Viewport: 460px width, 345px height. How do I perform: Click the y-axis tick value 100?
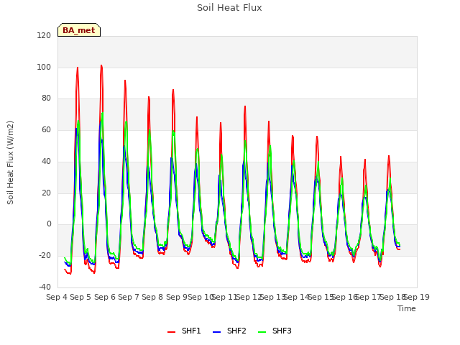pos(44,67)
